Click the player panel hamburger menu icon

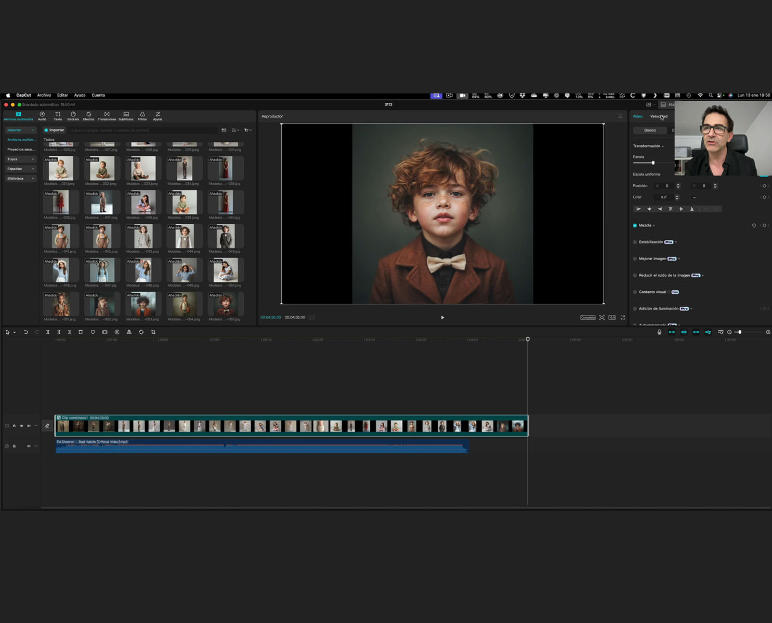(x=620, y=116)
